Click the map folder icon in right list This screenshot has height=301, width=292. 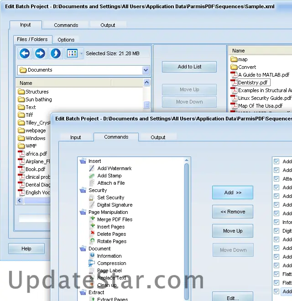[x=234, y=59]
